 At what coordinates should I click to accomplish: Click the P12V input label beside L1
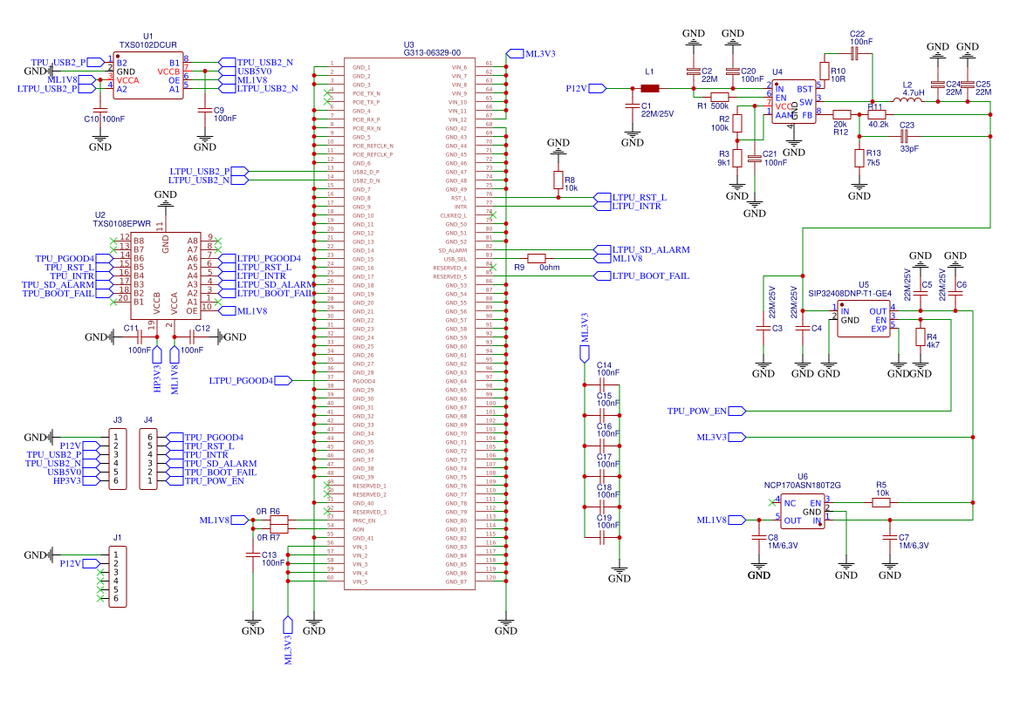pyautogui.click(x=586, y=88)
